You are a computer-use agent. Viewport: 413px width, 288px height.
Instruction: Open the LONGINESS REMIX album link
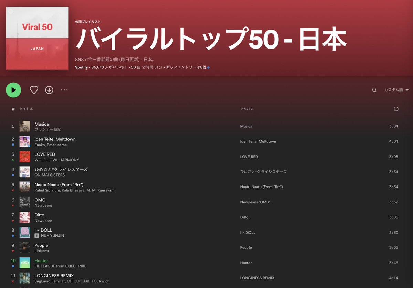tap(257, 278)
